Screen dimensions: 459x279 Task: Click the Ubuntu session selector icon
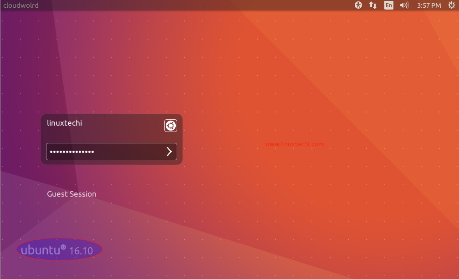click(171, 126)
